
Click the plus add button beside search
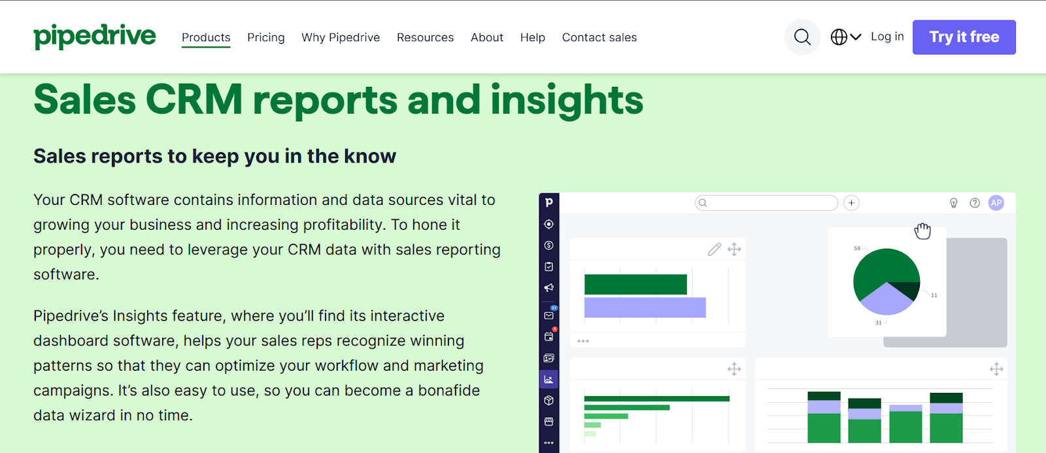(851, 203)
